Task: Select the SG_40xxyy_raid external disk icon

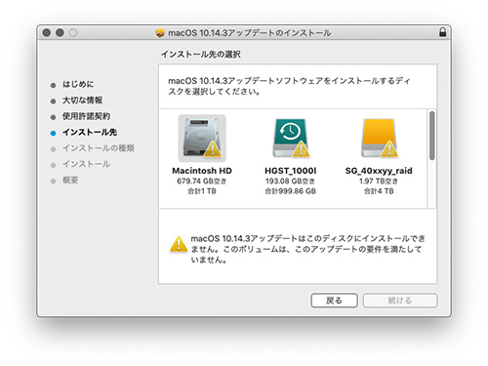Action: [x=379, y=139]
